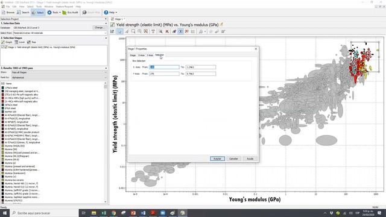Click the Select toolbar button

coord(38,12)
